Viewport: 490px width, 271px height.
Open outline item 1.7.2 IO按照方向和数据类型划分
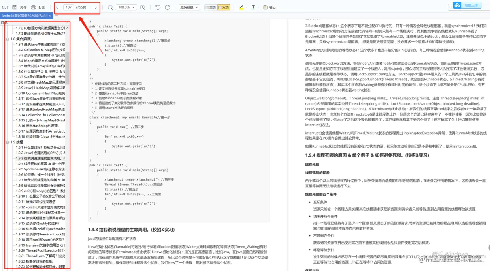click(40, 28)
